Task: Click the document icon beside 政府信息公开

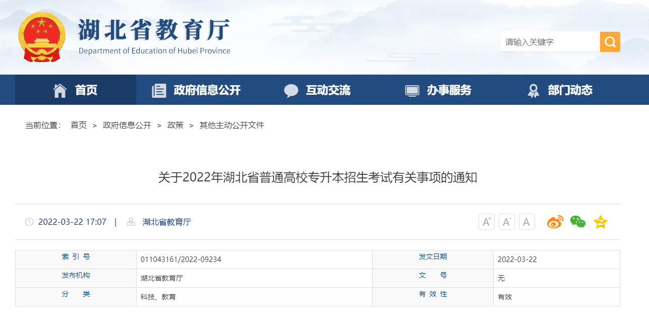Action: tap(159, 91)
